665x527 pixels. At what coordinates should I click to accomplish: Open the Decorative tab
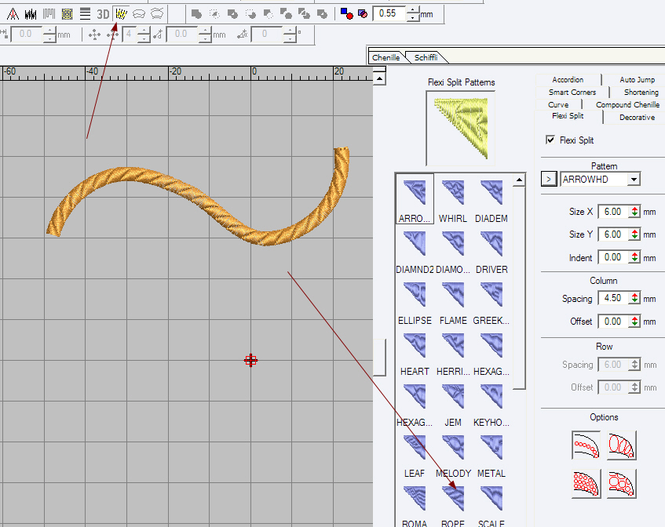[x=636, y=117]
